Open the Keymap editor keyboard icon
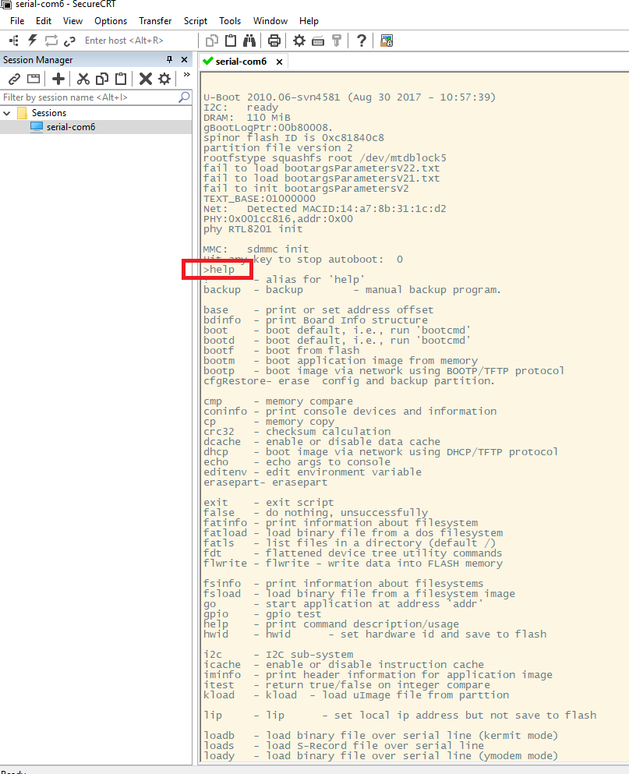 click(318, 41)
